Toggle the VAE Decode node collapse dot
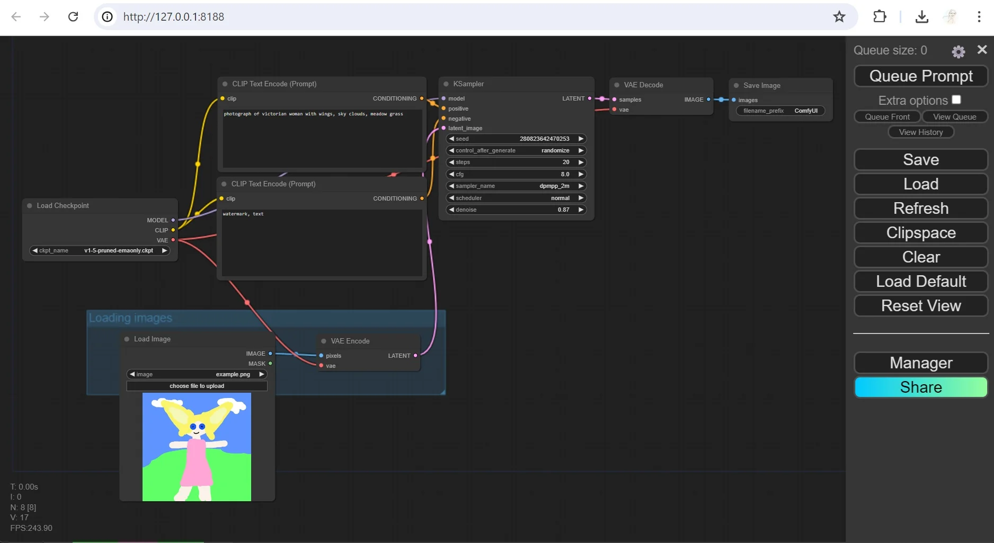The image size is (994, 543). point(617,85)
